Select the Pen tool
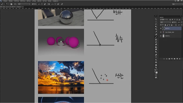The width and height of the screenshot is (183, 103). [x=156, y=55]
